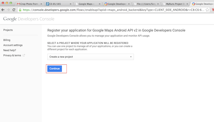Switch to the CS 65/165 tab

coord(59,4)
